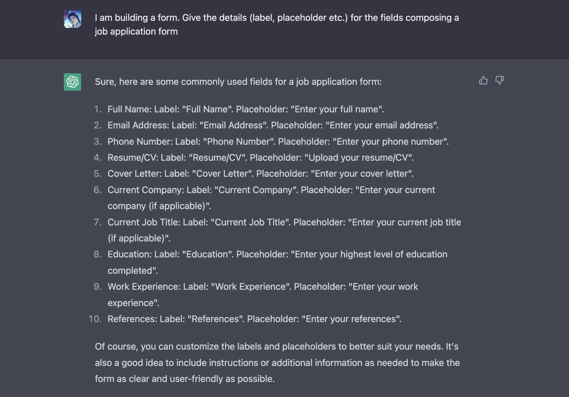
Task: Click the ChatGPT logo avatar
Action: 72,82
